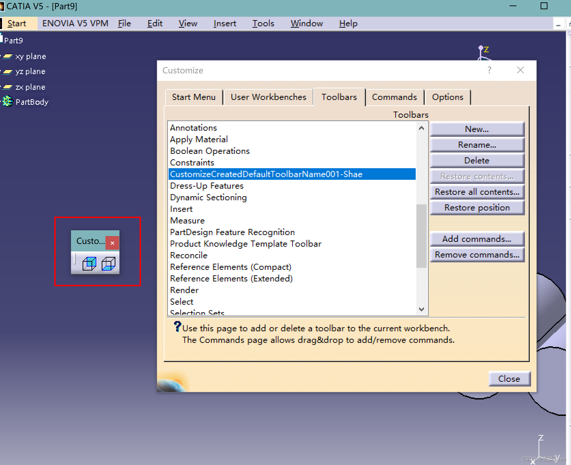Click scroll down arrow of toolbars list
This screenshot has height=465, width=571.
[x=422, y=309]
